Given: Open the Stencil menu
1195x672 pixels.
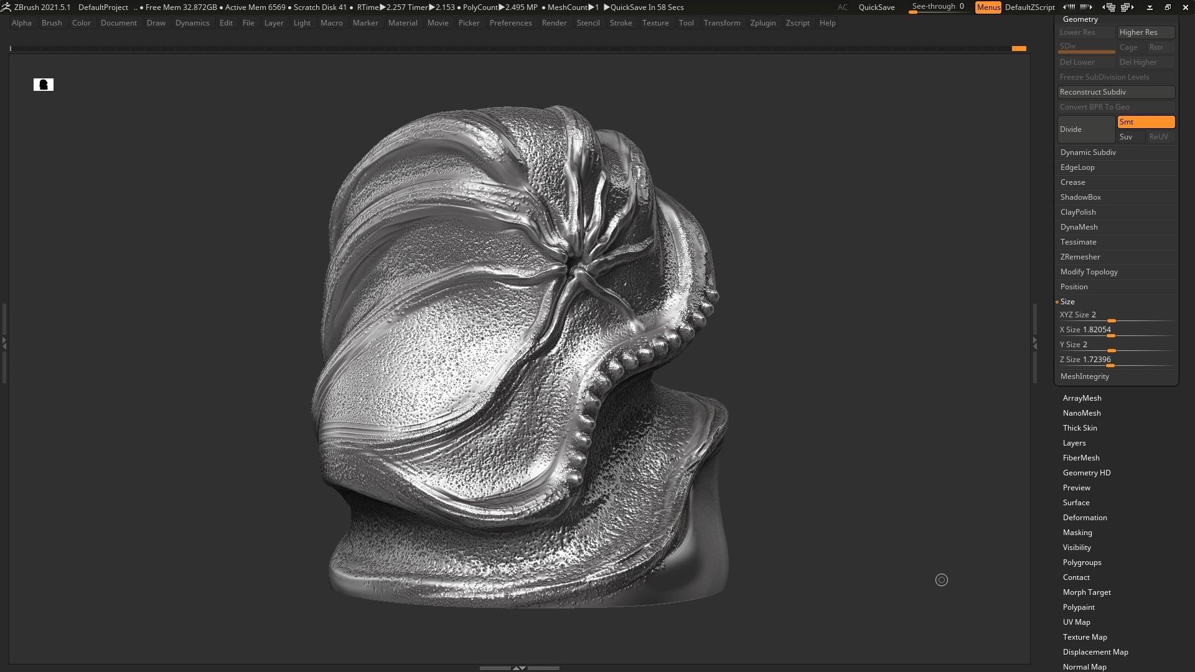Looking at the screenshot, I should coord(588,23).
